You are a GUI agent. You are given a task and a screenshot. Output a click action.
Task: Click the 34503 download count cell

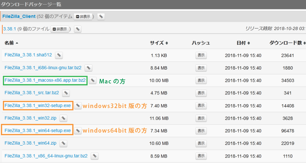tap(288, 81)
